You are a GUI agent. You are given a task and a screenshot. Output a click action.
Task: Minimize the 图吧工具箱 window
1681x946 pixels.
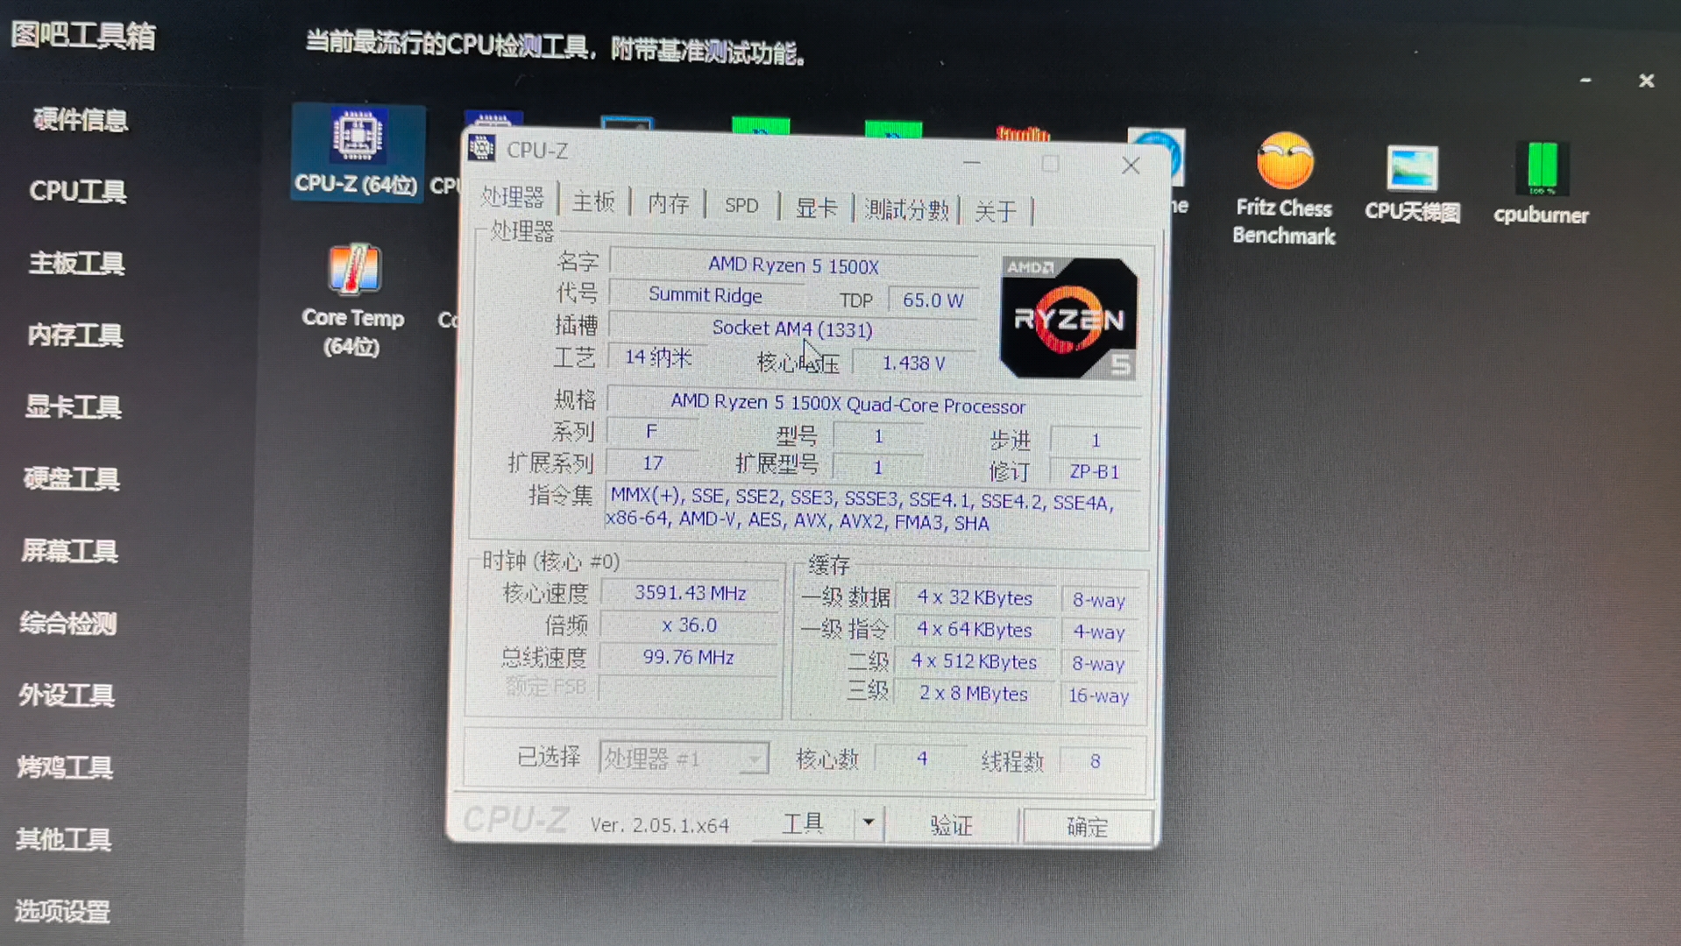[x=1585, y=80]
